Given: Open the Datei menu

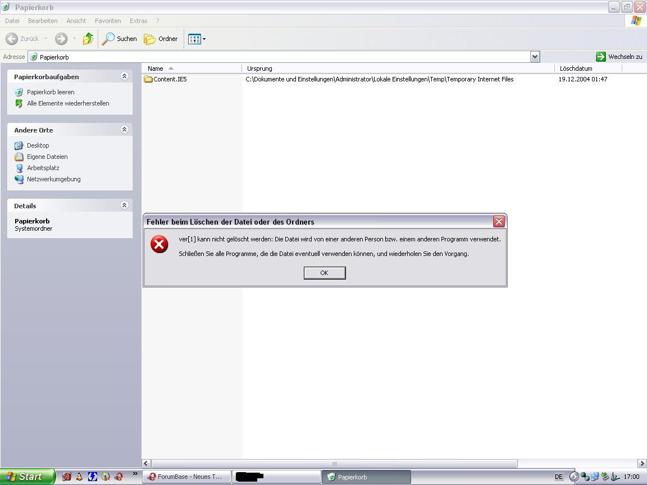Looking at the screenshot, I should click(x=12, y=21).
